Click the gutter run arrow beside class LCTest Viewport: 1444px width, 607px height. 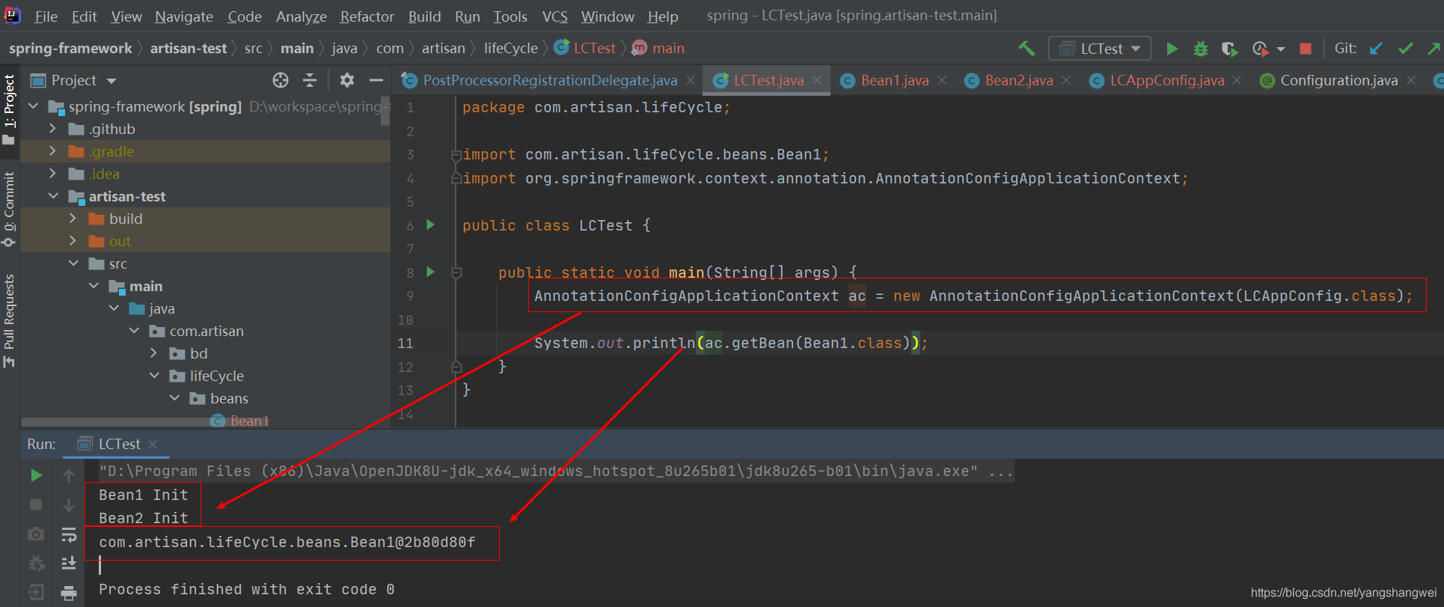(430, 225)
